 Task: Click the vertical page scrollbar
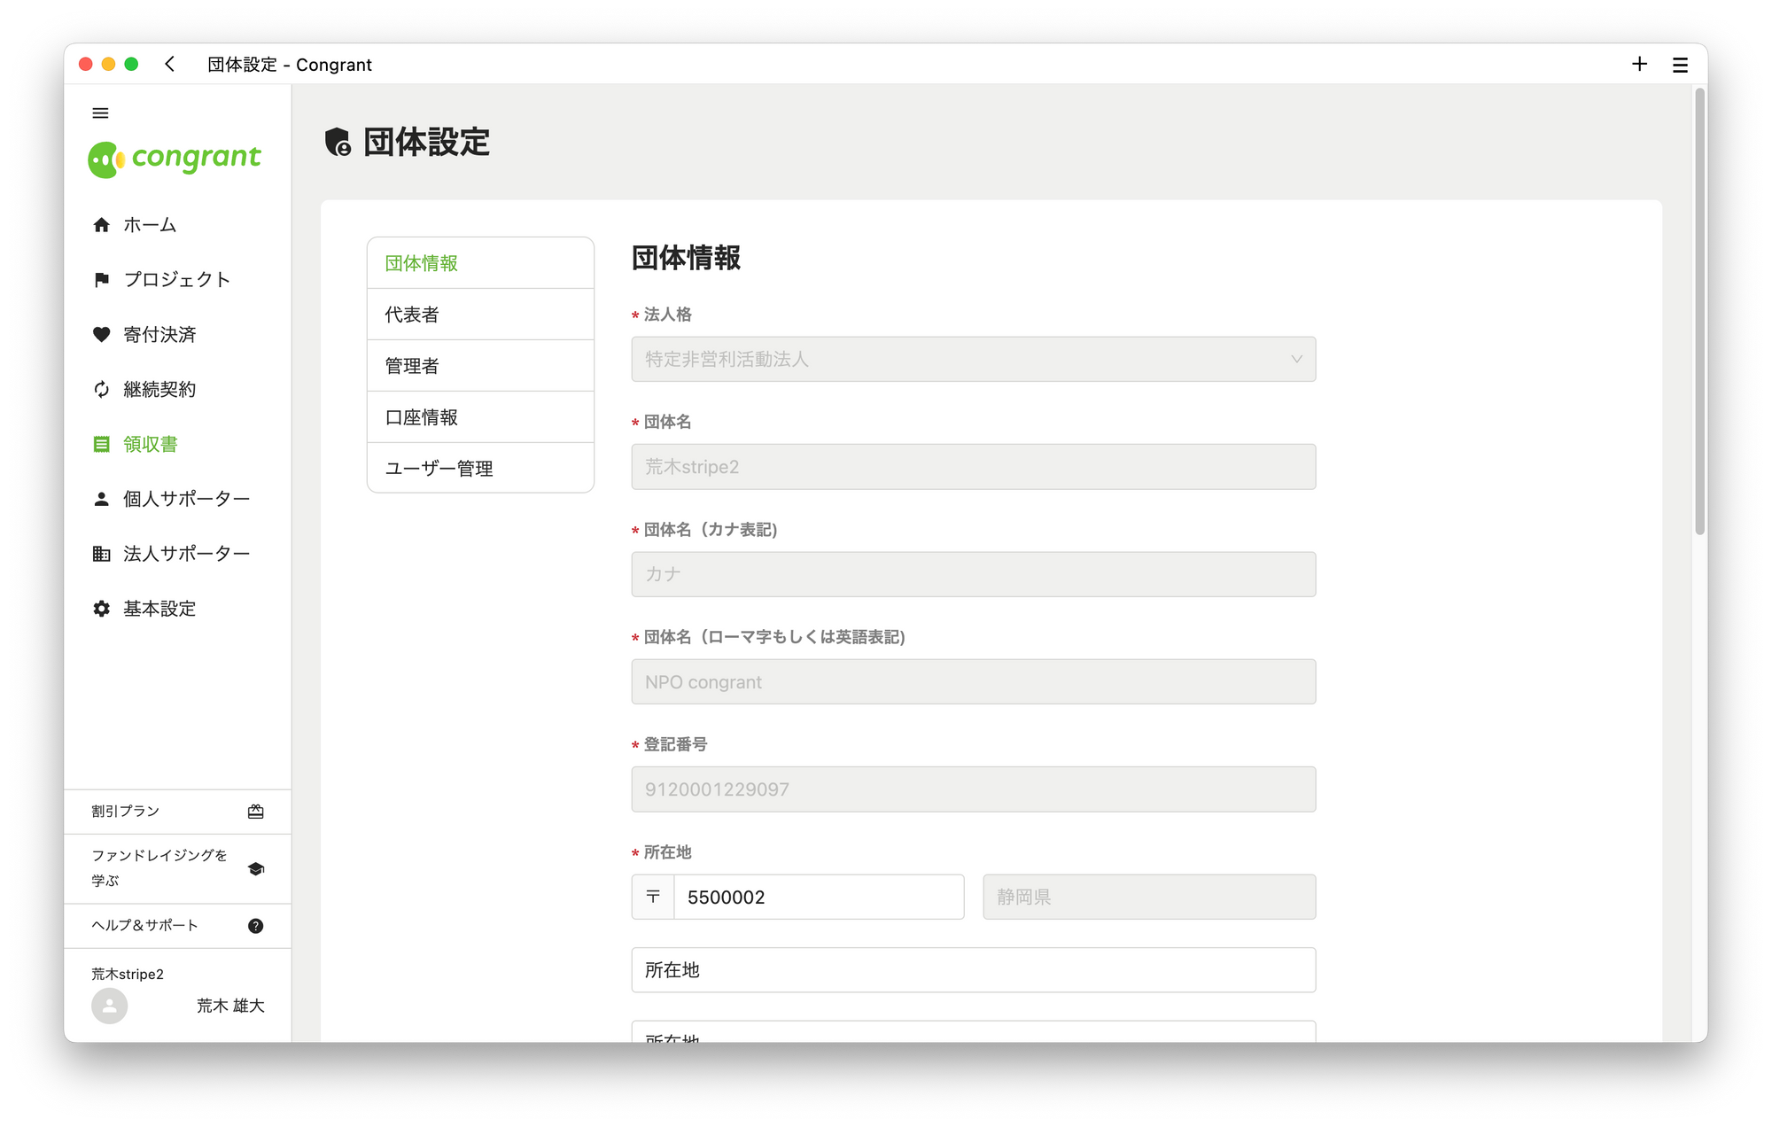pyautogui.click(x=1698, y=310)
